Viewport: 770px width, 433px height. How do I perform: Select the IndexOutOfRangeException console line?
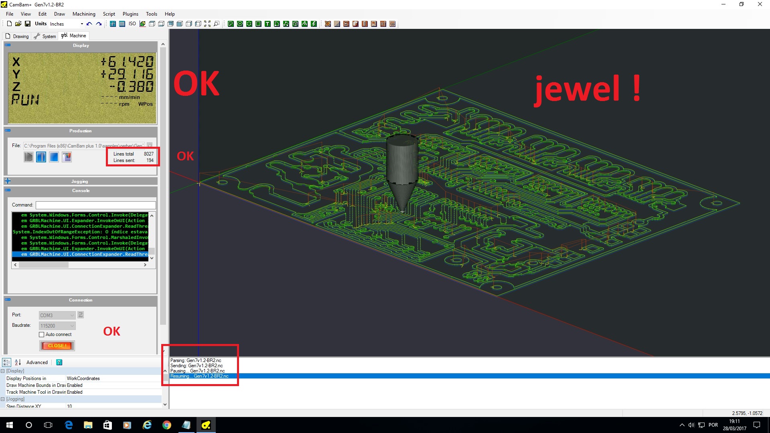click(80, 232)
